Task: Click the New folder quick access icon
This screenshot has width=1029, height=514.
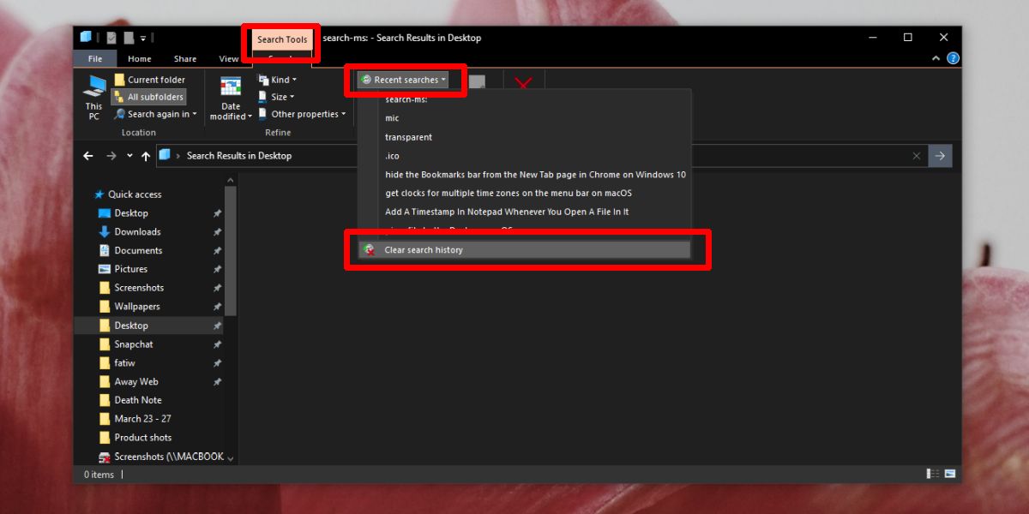Action: coord(129,38)
